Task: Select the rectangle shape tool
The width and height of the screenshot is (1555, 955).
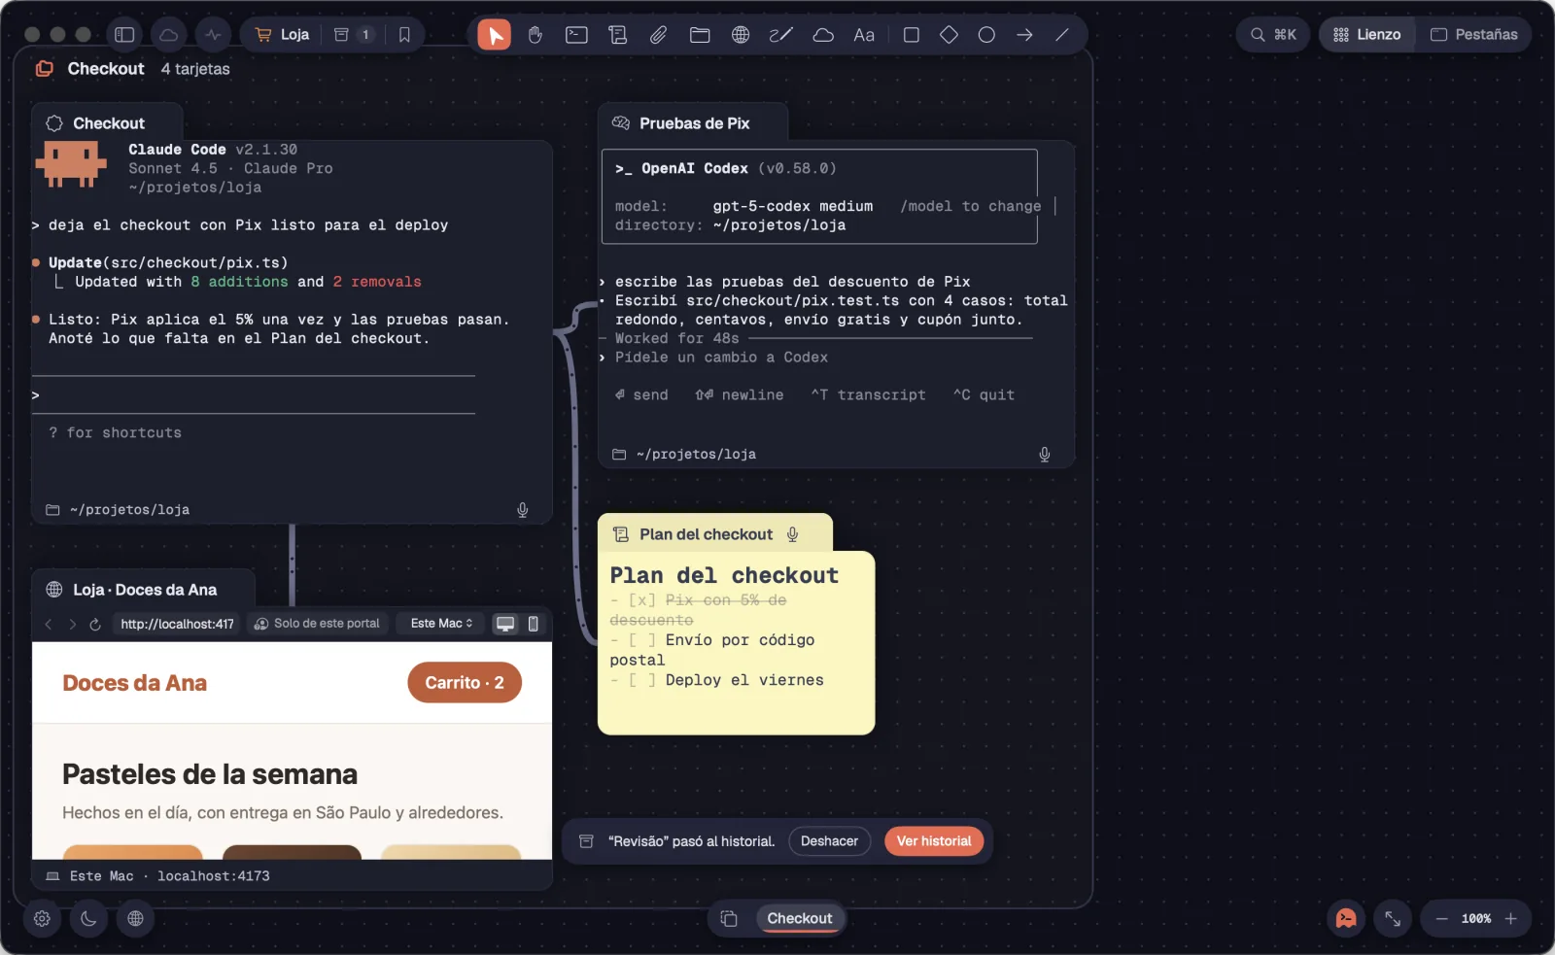Action: (911, 35)
